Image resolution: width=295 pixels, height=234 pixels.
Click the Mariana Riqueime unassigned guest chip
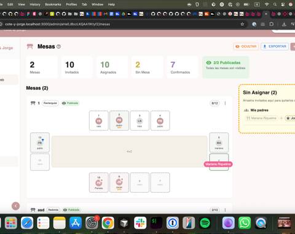262,118
